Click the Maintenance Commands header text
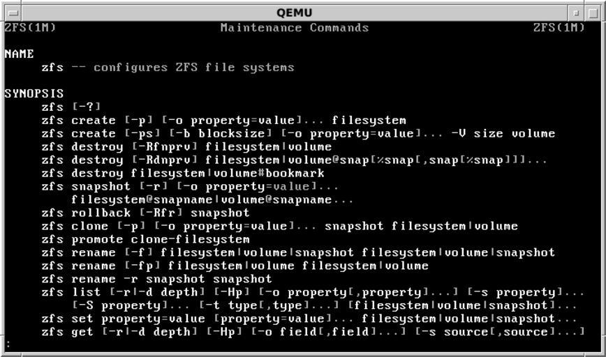Image resolution: width=606 pixels, height=357 pixels. click(294, 28)
